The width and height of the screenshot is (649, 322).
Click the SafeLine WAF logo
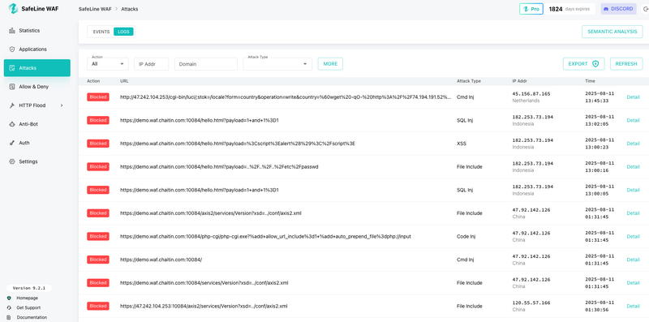pyautogui.click(x=13, y=9)
